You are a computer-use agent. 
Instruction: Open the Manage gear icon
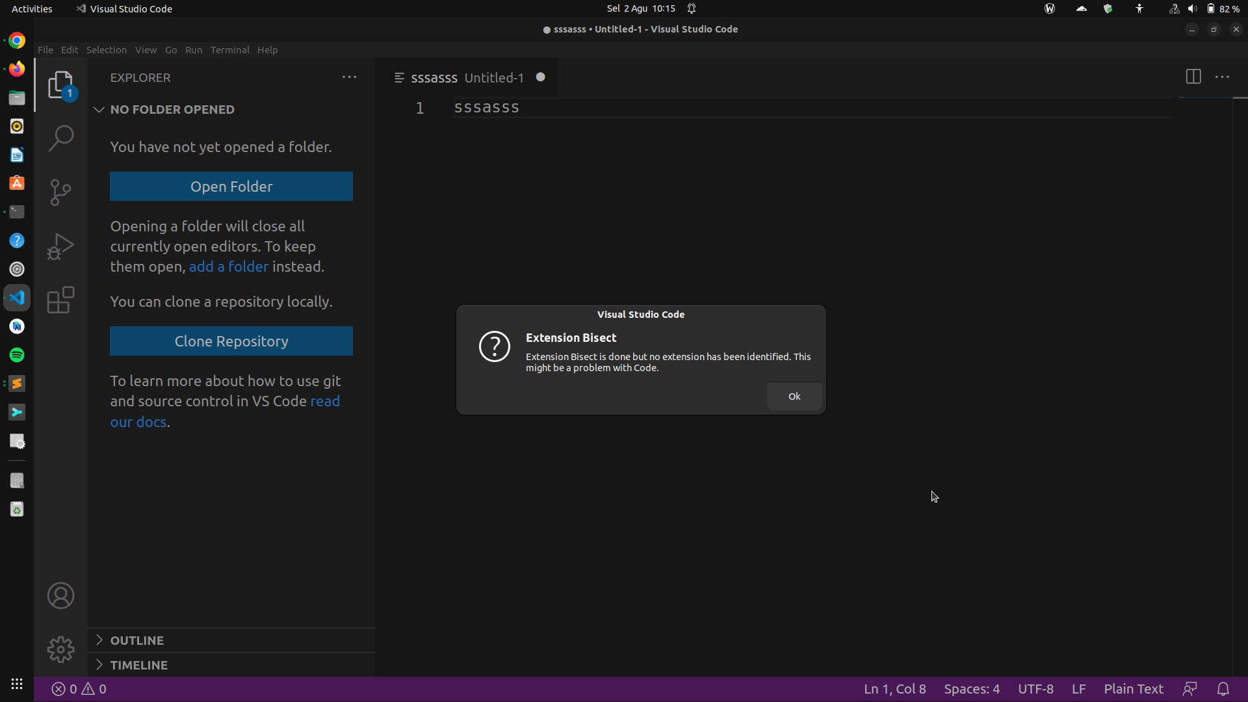[x=60, y=649]
